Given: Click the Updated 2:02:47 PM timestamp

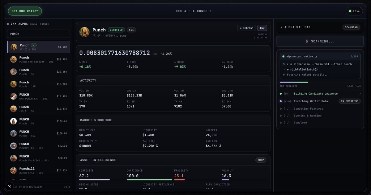Looking at the screenshot, I should point(260,36).
